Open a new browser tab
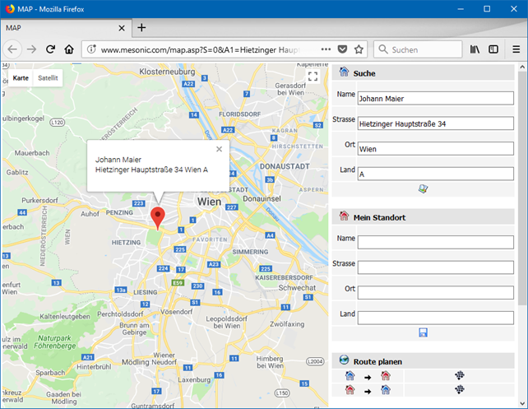528x409 pixels. click(x=141, y=27)
